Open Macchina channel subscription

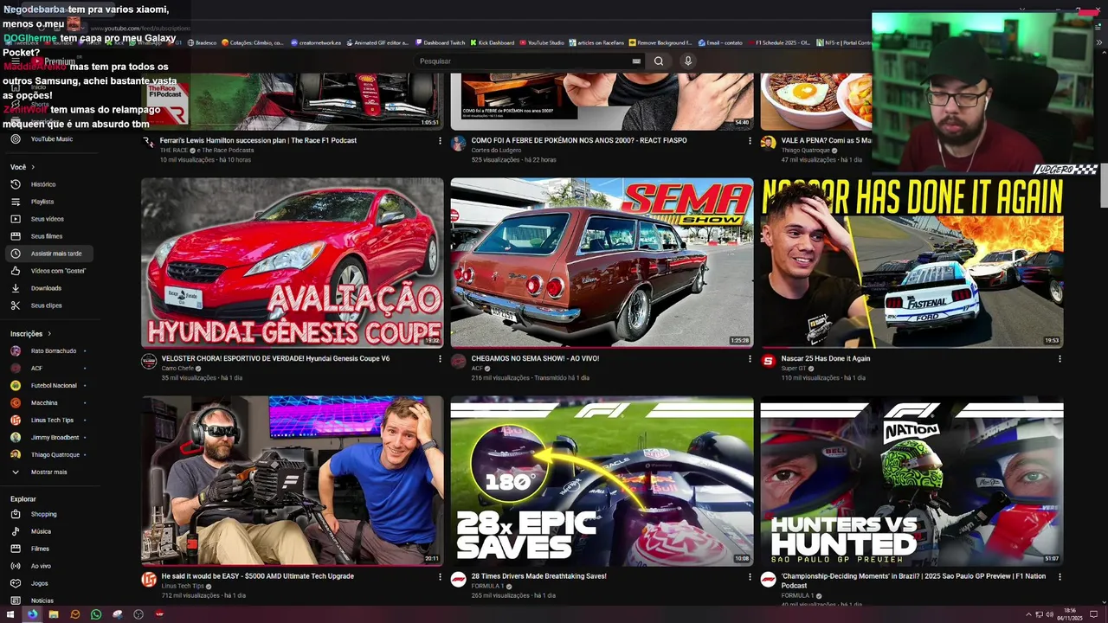pyautogui.click(x=44, y=403)
